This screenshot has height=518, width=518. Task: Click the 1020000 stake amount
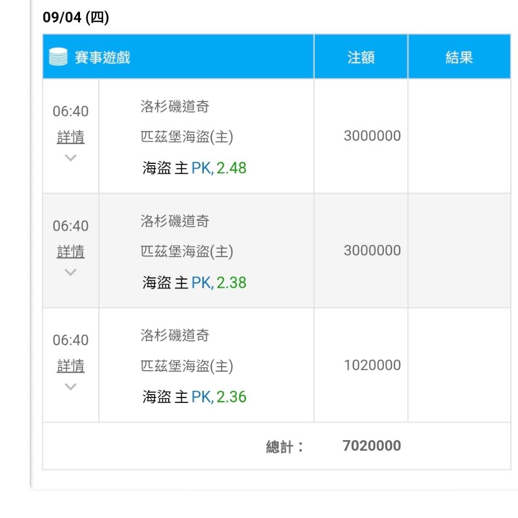point(372,365)
